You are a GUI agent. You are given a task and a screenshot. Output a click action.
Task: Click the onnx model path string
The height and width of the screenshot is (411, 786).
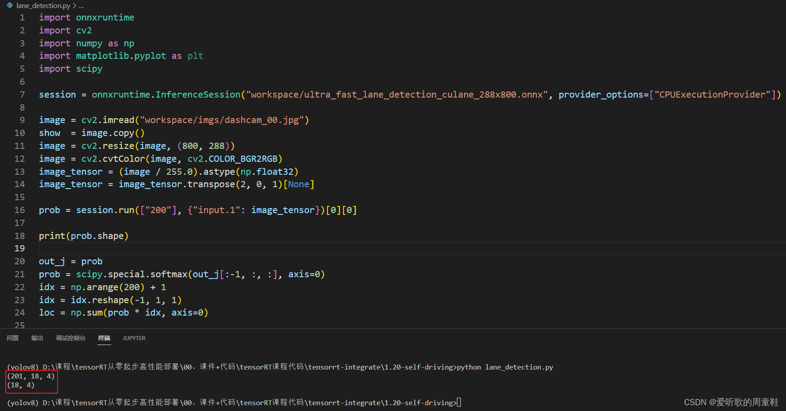[397, 95]
